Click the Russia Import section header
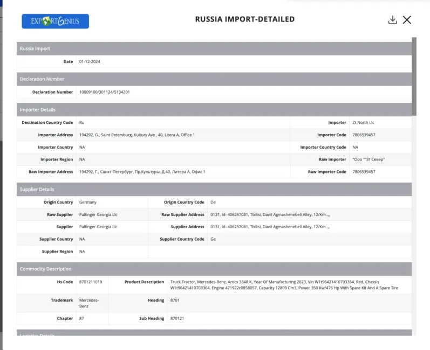 [x=214, y=48]
